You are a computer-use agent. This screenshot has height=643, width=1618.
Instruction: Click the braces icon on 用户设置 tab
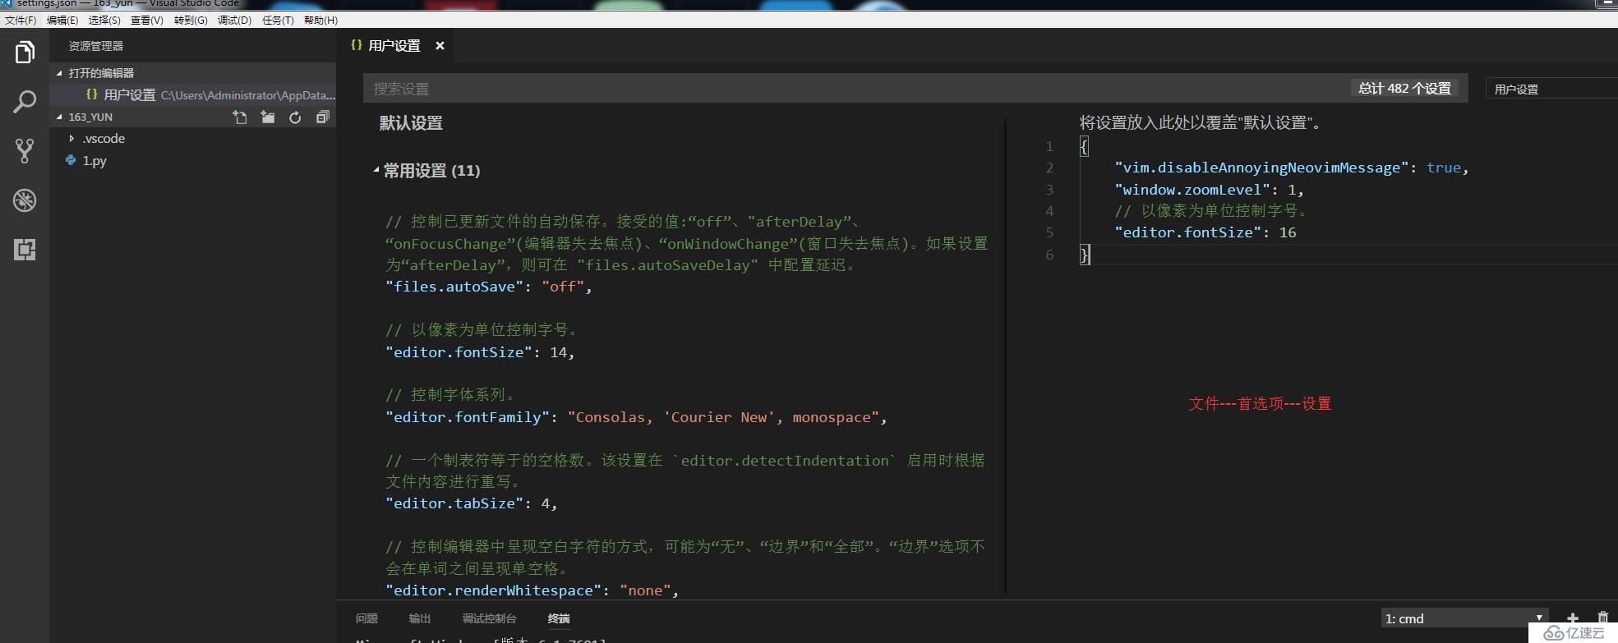click(x=356, y=45)
